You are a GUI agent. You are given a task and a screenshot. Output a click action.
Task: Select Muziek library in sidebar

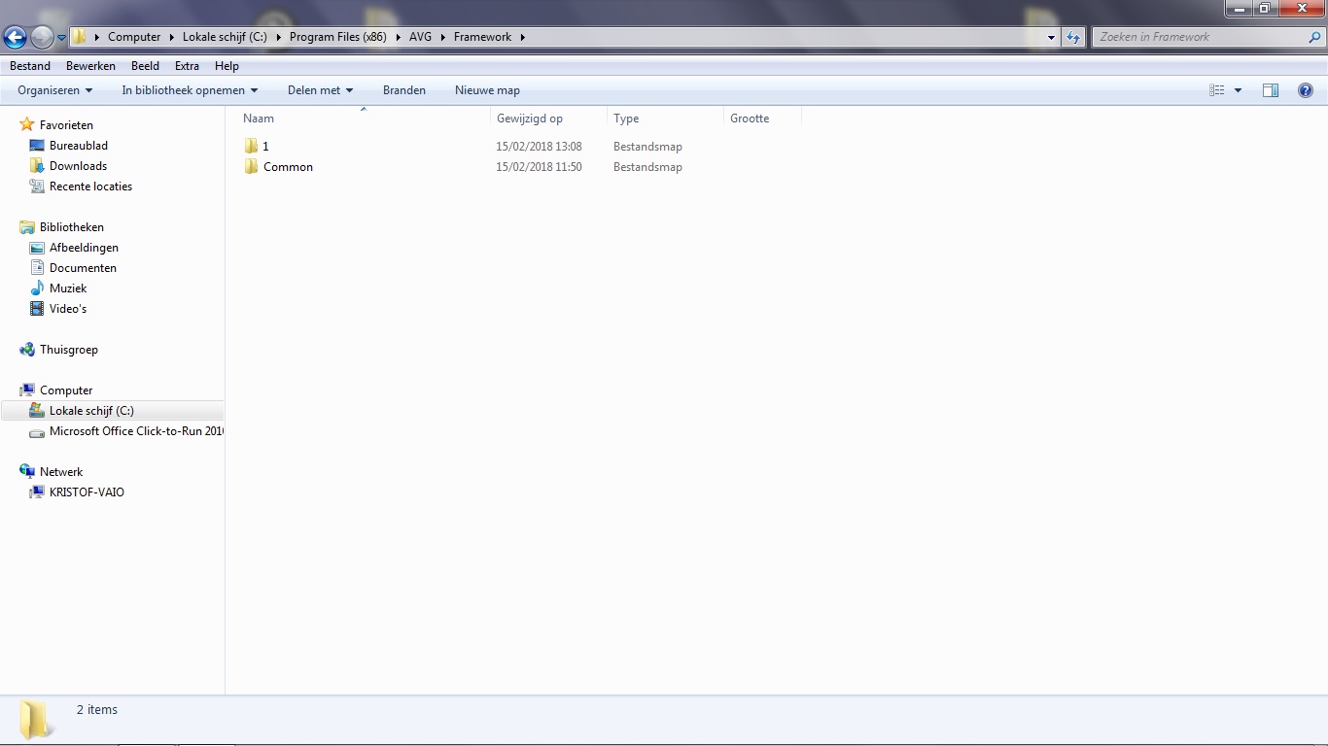click(68, 288)
